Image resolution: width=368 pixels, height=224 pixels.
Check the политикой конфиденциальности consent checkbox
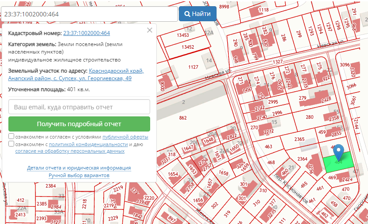point(11,143)
